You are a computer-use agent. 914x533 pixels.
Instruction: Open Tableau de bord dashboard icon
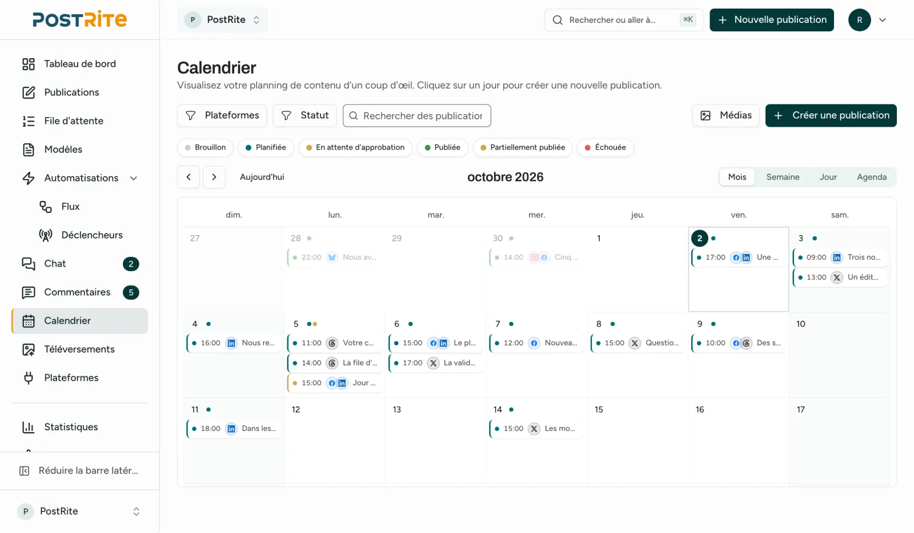point(29,64)
